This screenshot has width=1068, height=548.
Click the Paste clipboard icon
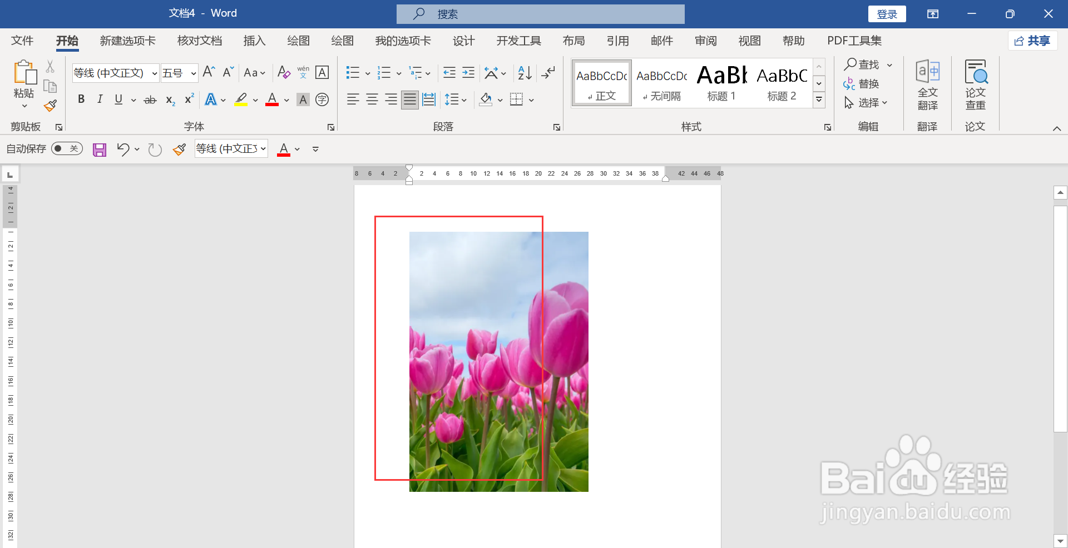pyautogui.click(x=24, y=73)
